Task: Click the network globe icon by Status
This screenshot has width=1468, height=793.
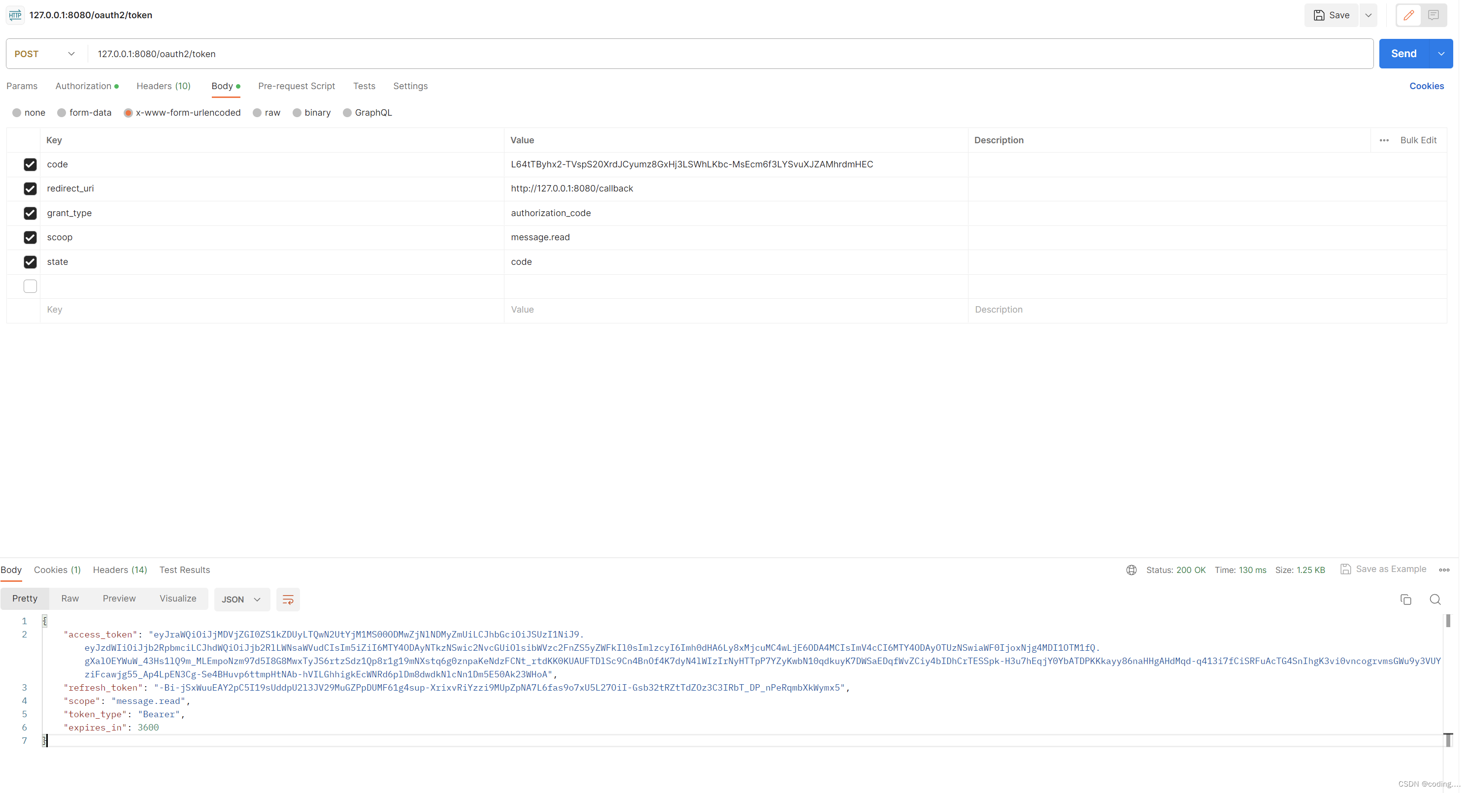Action: (1131, 570)
